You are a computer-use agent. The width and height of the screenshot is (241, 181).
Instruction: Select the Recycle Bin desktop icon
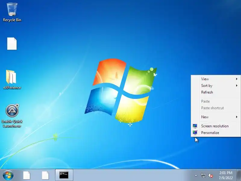12,12
